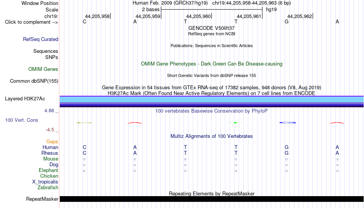Image resolution: width=364 pixels, height=208 pixels.
Task: Click the Gaps alignment row label
Action: pos(52,142)
